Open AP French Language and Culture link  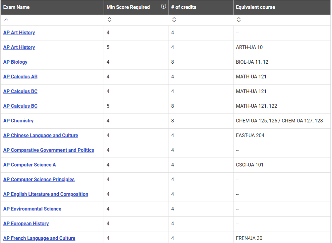tap(39, 238)
